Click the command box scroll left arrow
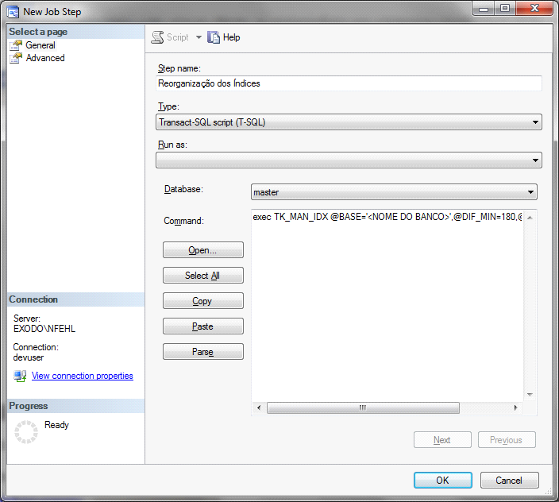 259,407
